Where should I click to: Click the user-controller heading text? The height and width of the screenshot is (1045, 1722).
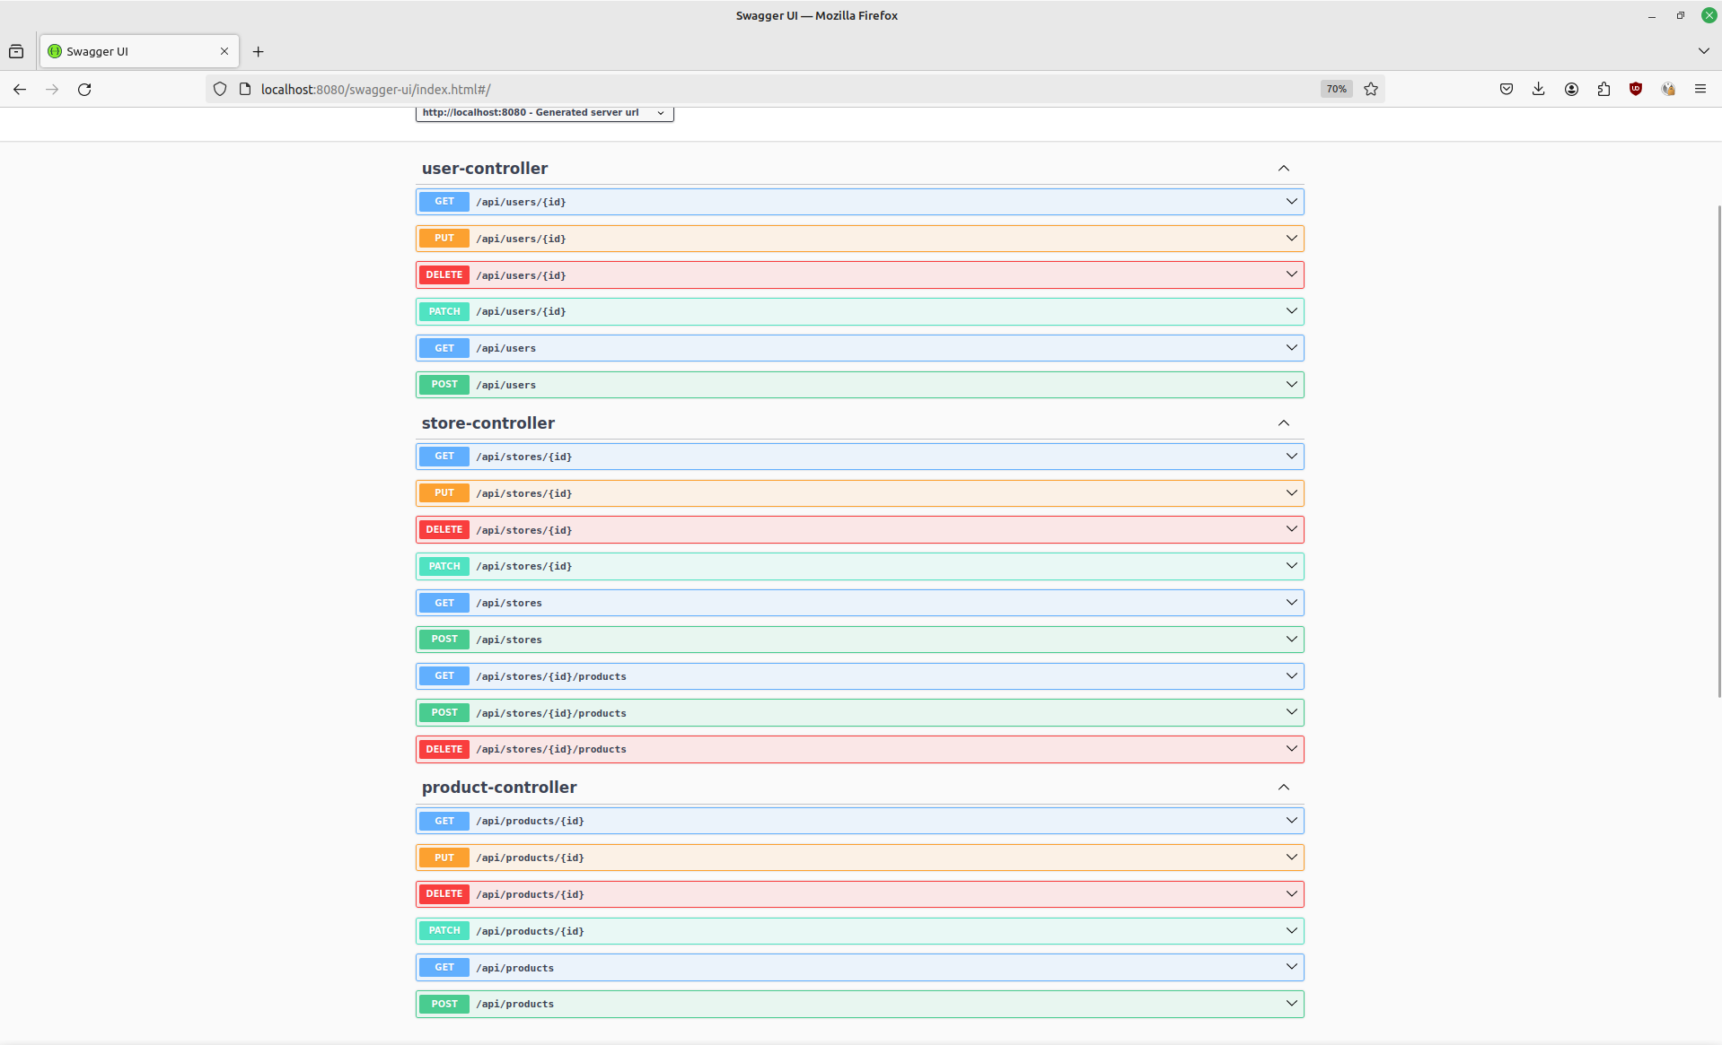[x=485, y=169]
